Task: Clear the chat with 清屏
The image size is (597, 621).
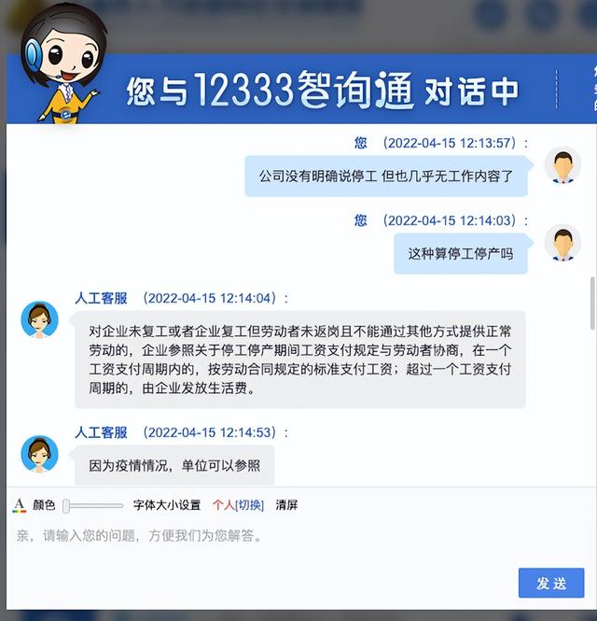Action: [x=286, y=505]
